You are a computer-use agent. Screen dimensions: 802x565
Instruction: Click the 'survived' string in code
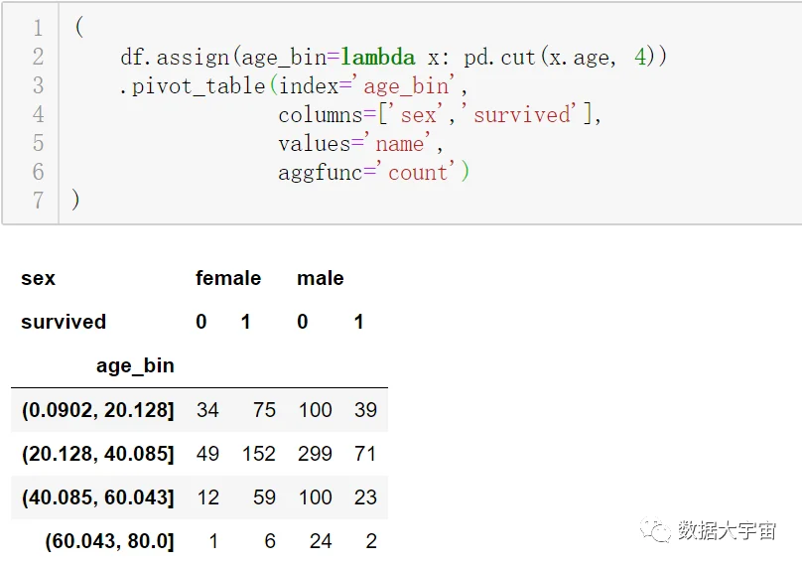point(521,114)
